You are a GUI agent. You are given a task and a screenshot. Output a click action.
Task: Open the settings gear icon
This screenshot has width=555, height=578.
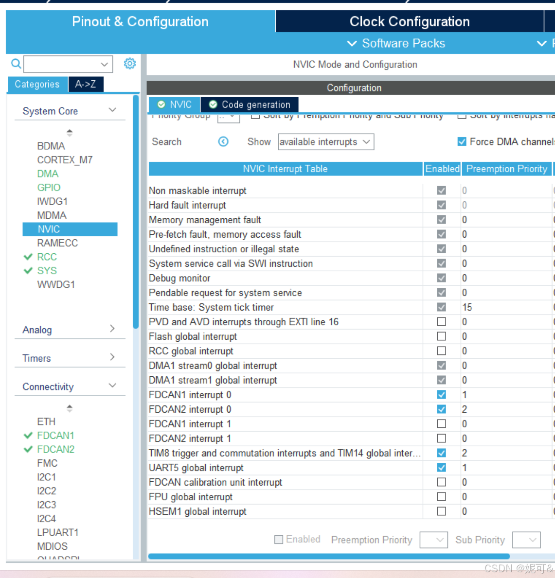(129, 64)
